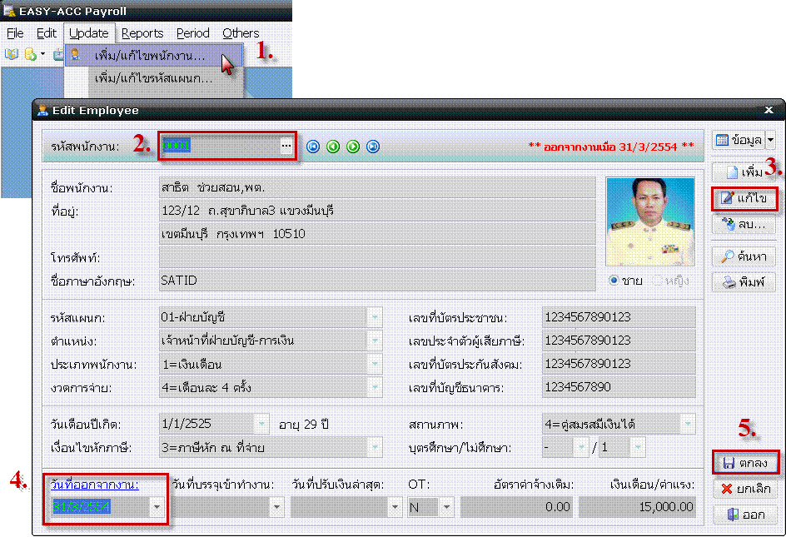This screenshot has width=786, height=537.
Task: Jump to last employee record icon
Action: click(x=373, y=147)
